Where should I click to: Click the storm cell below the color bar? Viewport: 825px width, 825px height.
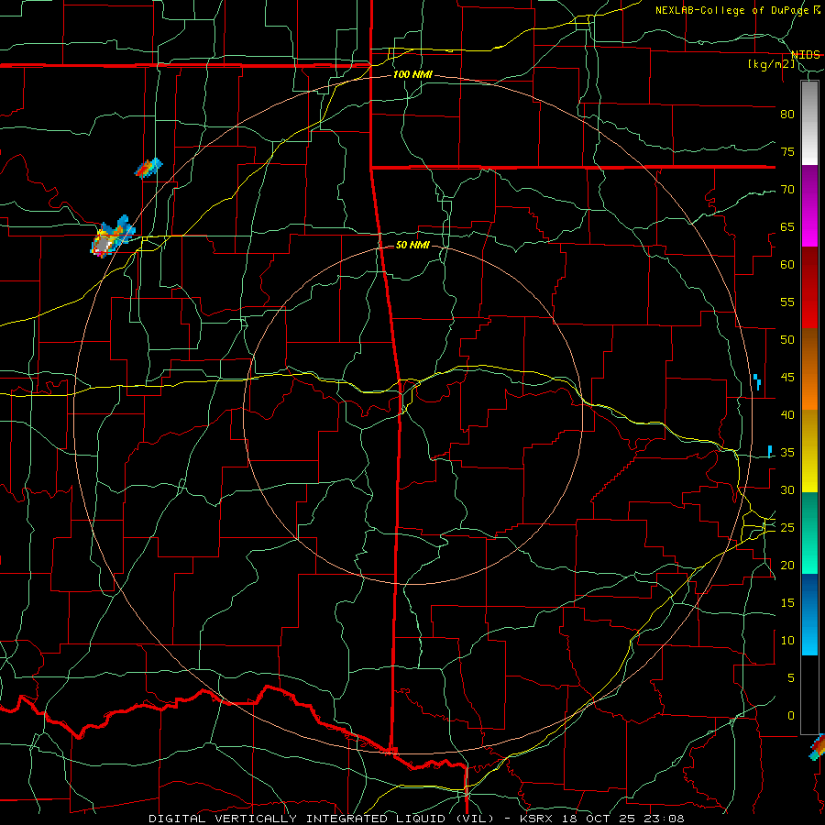(817, 748)
